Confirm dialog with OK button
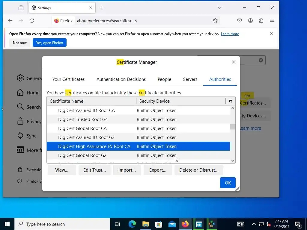Image resolution: width=307 pixels, height=230 pixels. (228, 183)
